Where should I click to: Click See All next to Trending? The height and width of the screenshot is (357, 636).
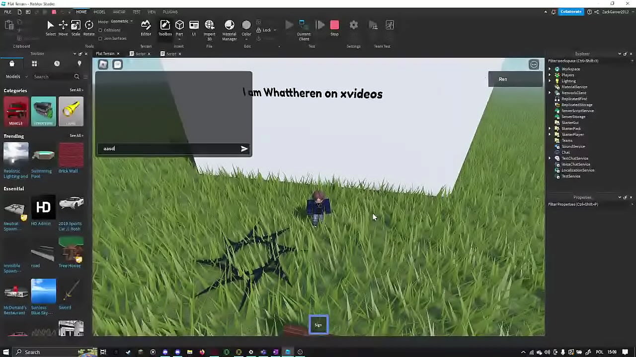coord(76,135)
